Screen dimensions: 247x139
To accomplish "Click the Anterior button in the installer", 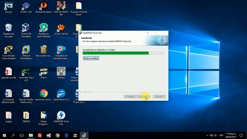I will [130, 97].
